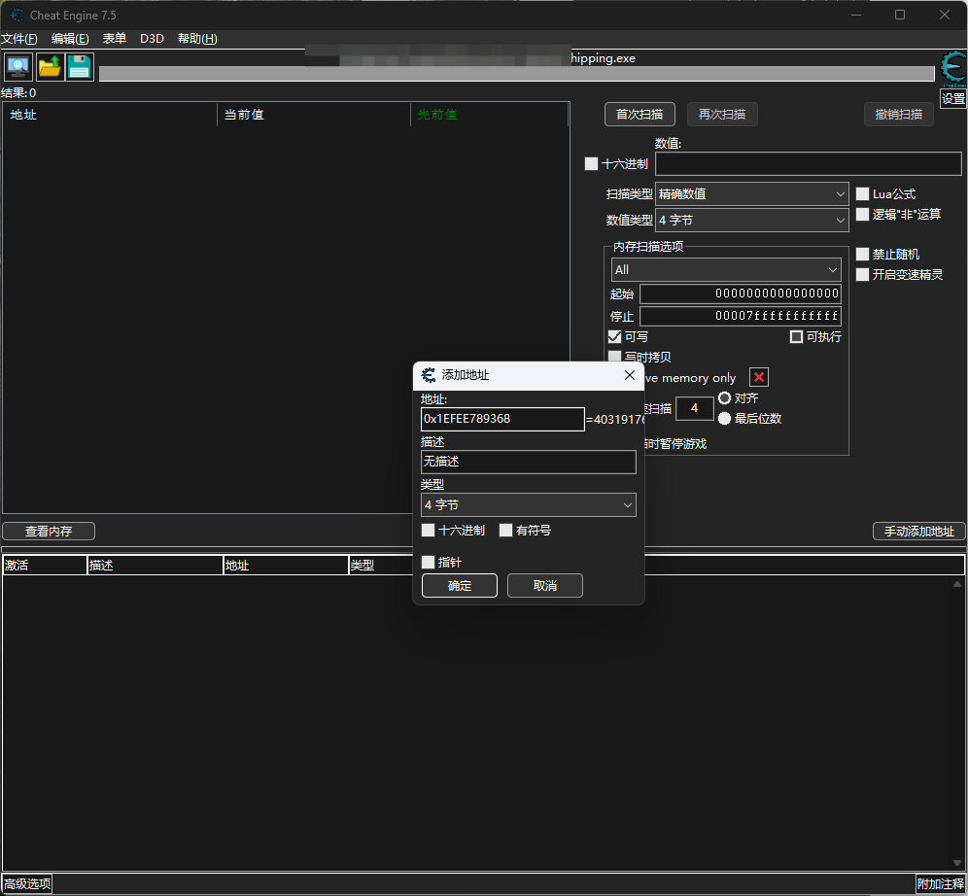Open the 表单 menu
Image resolution: width=968 pixels, height=896 pixels.
(115, 39)
